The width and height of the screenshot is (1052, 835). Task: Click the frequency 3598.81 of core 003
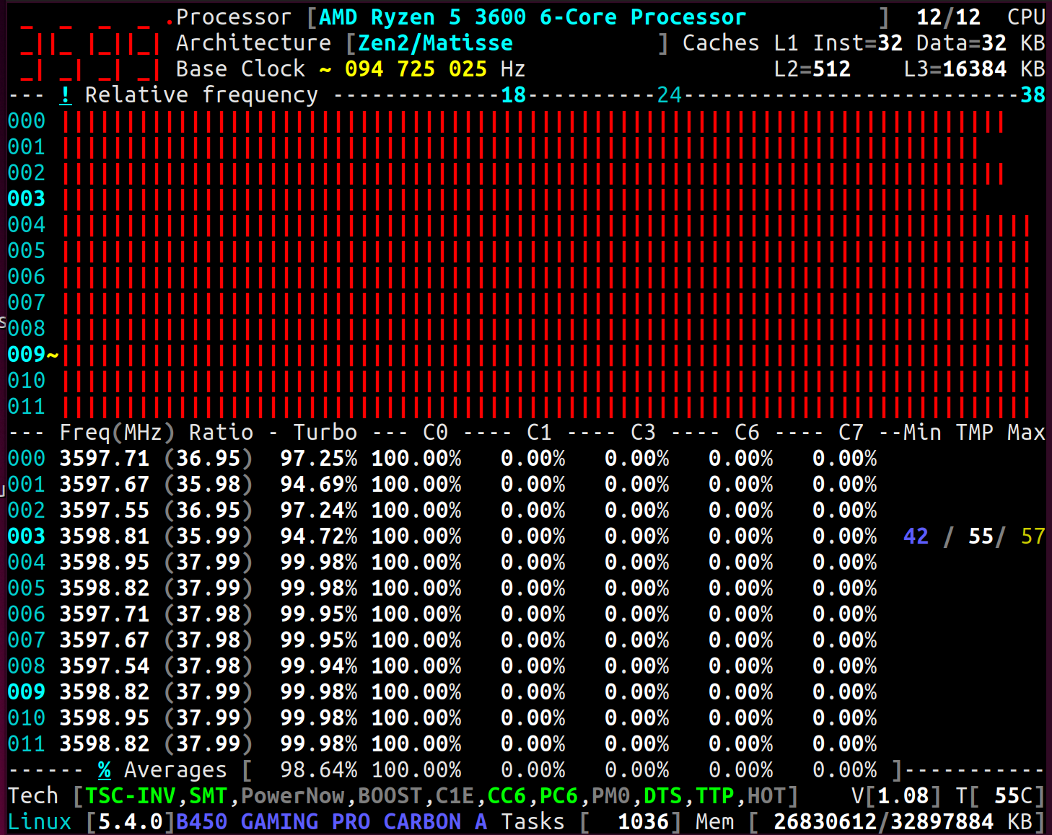pyautogui.click(x=105, y=536)
